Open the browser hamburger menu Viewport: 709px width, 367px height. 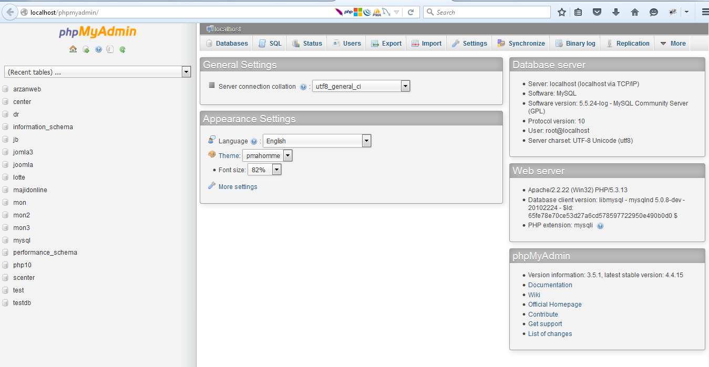point(705,12)
